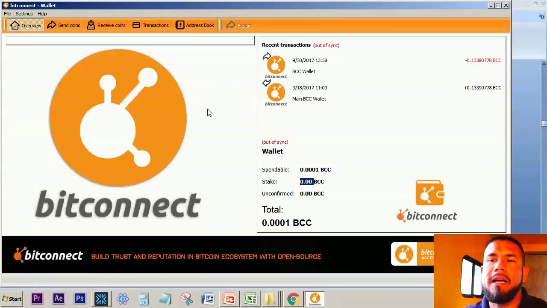Open the Settings menu
This screenshot has height=308, width=547.
24,14
